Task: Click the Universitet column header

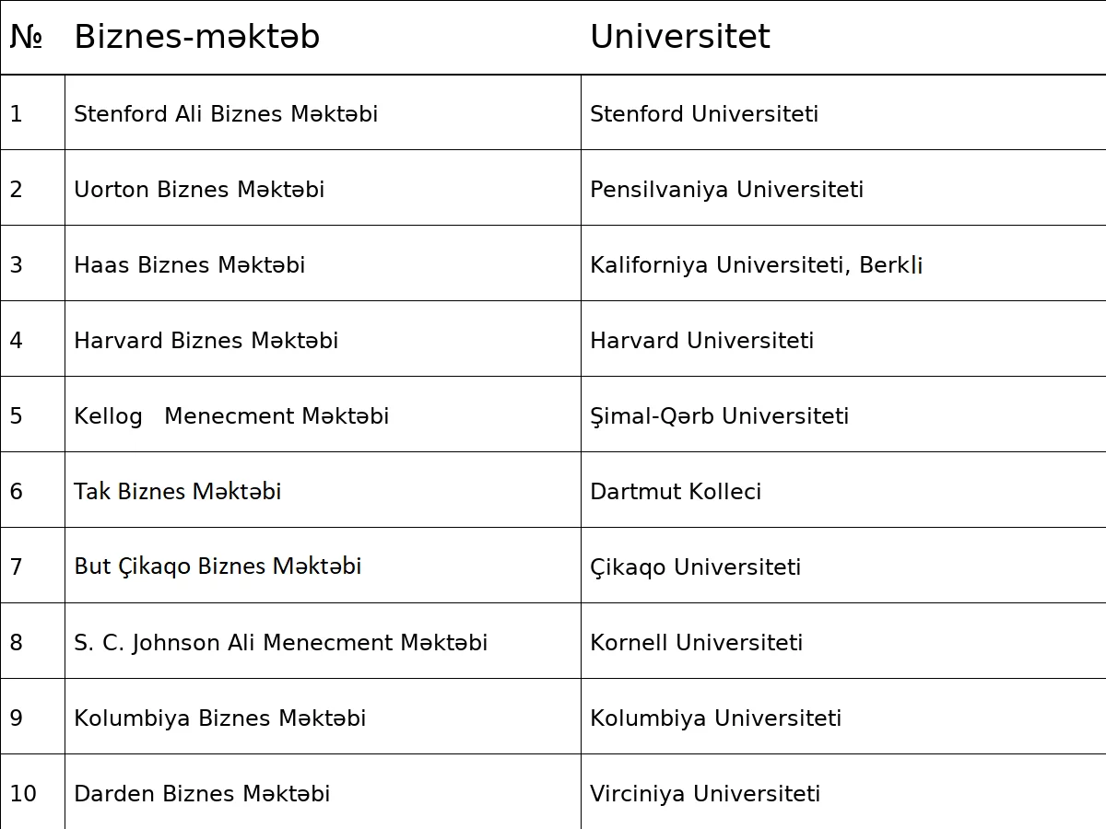Action: (x=679, y=37)
